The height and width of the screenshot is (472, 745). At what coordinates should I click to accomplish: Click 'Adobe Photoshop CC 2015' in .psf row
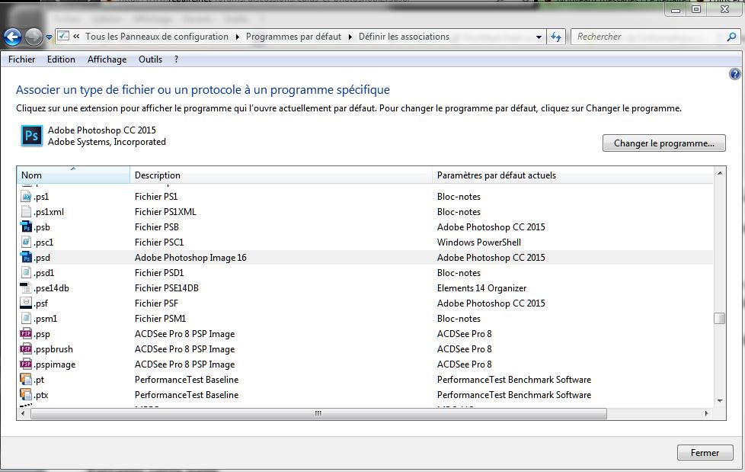pyautogui.click(x=491, y=303)
